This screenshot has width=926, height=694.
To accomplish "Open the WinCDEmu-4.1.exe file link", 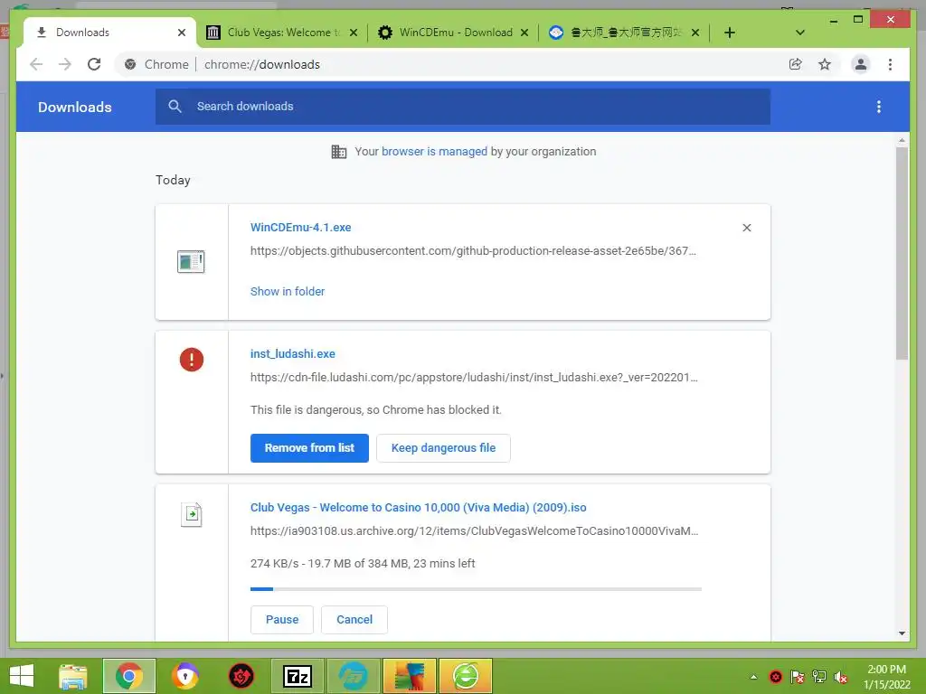I will pos(300,227).
